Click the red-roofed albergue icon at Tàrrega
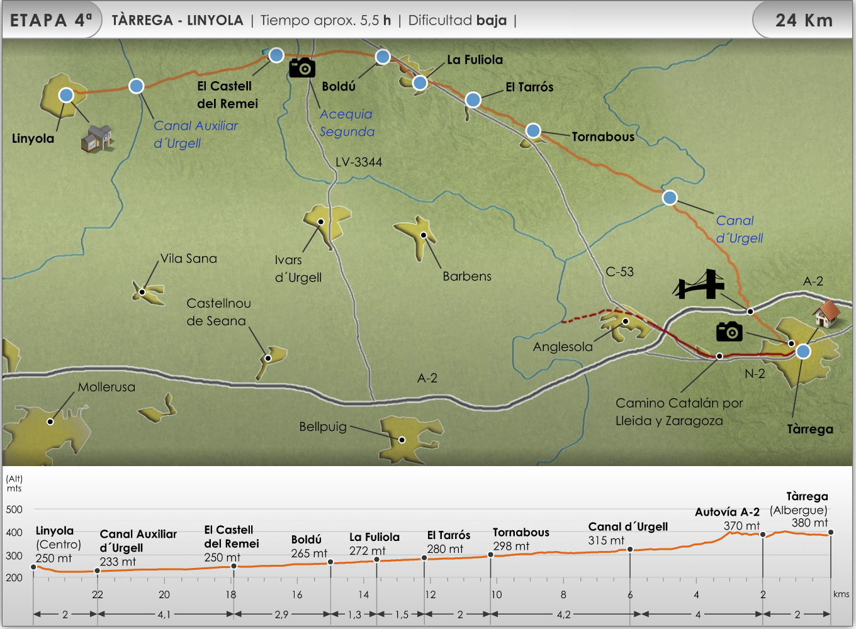The height and width of the screenshot is (629, 856). [x=826, y=313]
